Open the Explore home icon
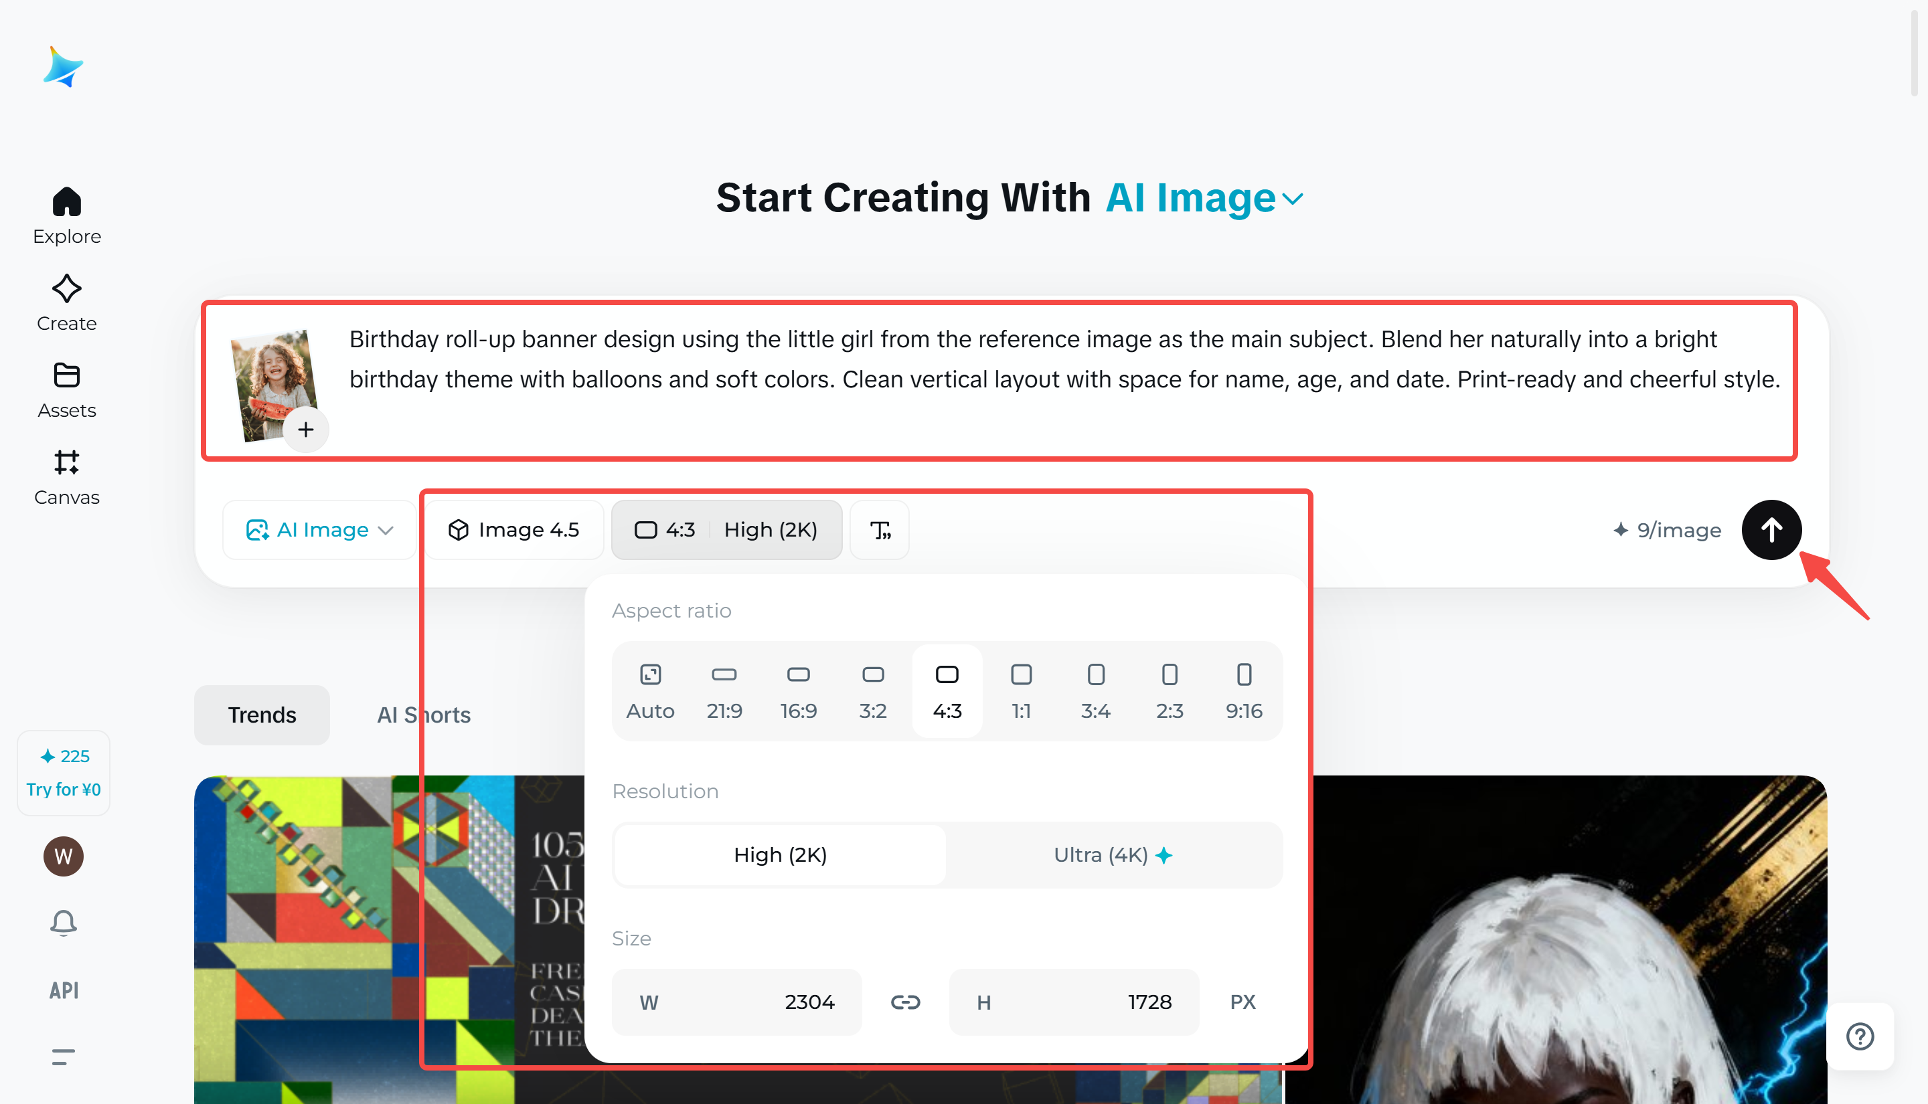This screenshot has width=1928, height=1104. 67,203
